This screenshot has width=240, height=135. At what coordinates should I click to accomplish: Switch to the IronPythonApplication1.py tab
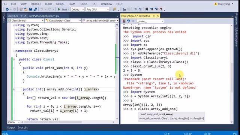[x=44, y=16]
